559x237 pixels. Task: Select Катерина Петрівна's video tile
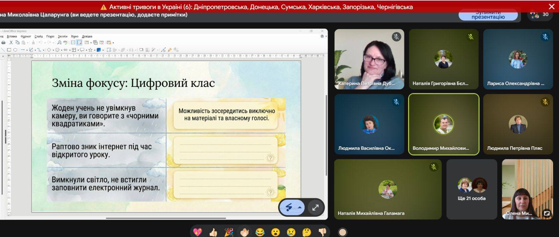point(369,59)
